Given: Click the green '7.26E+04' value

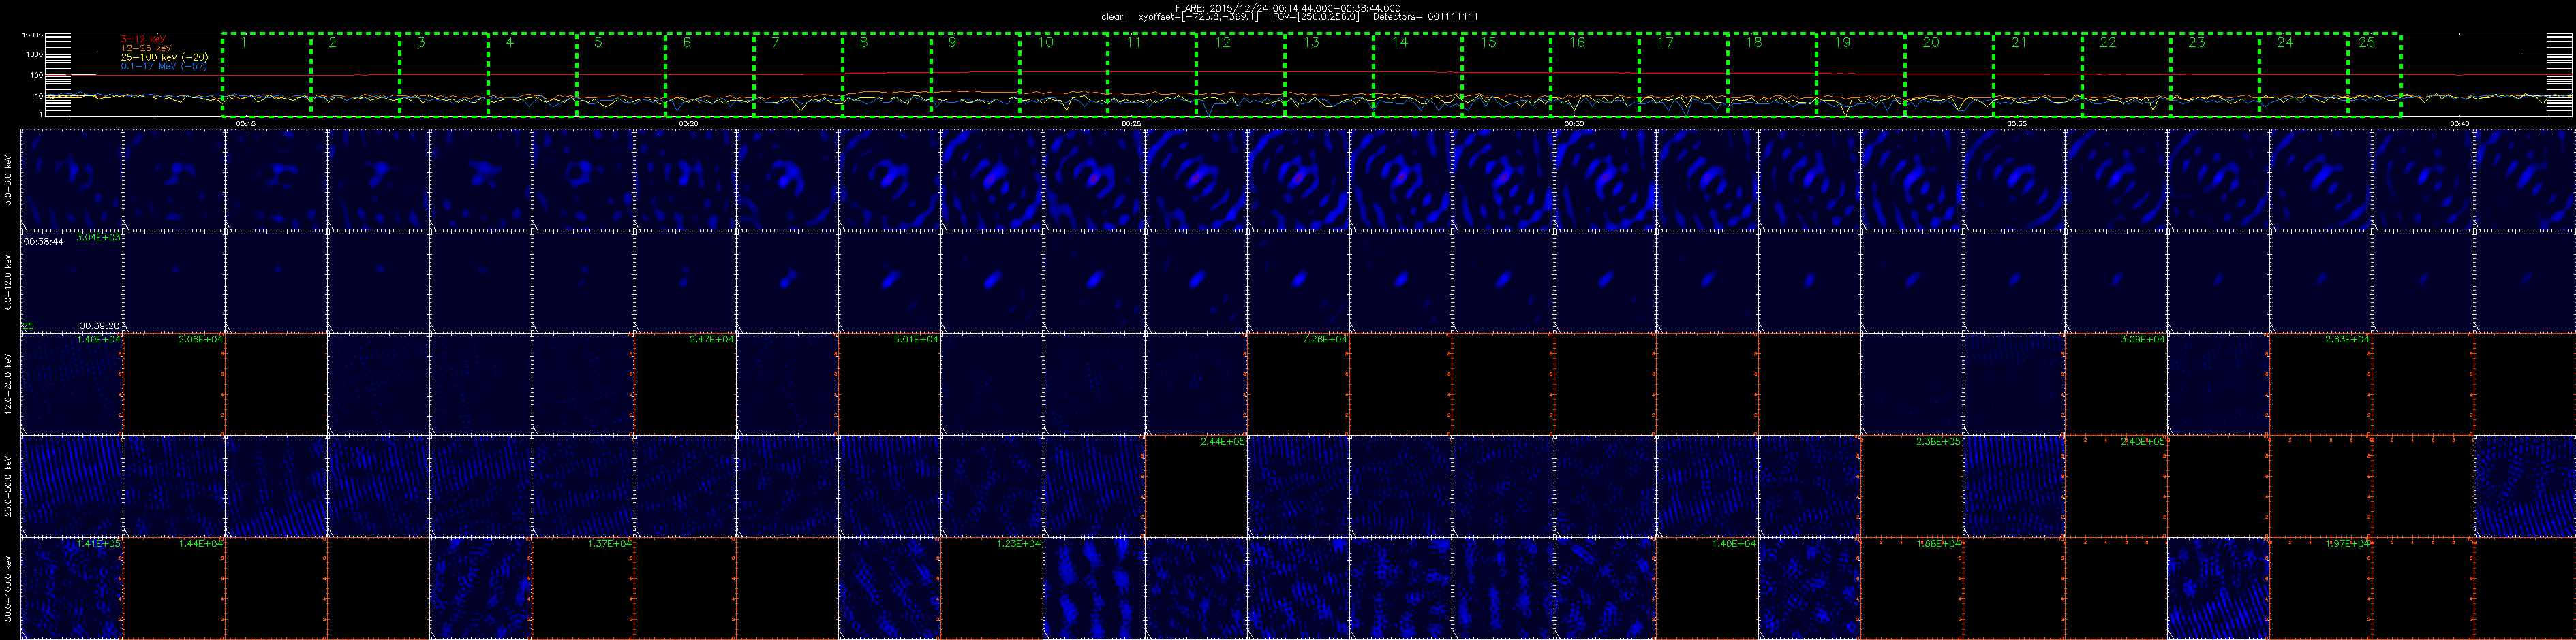Looking at the screenshot, I should click(x=1325, y=340).
